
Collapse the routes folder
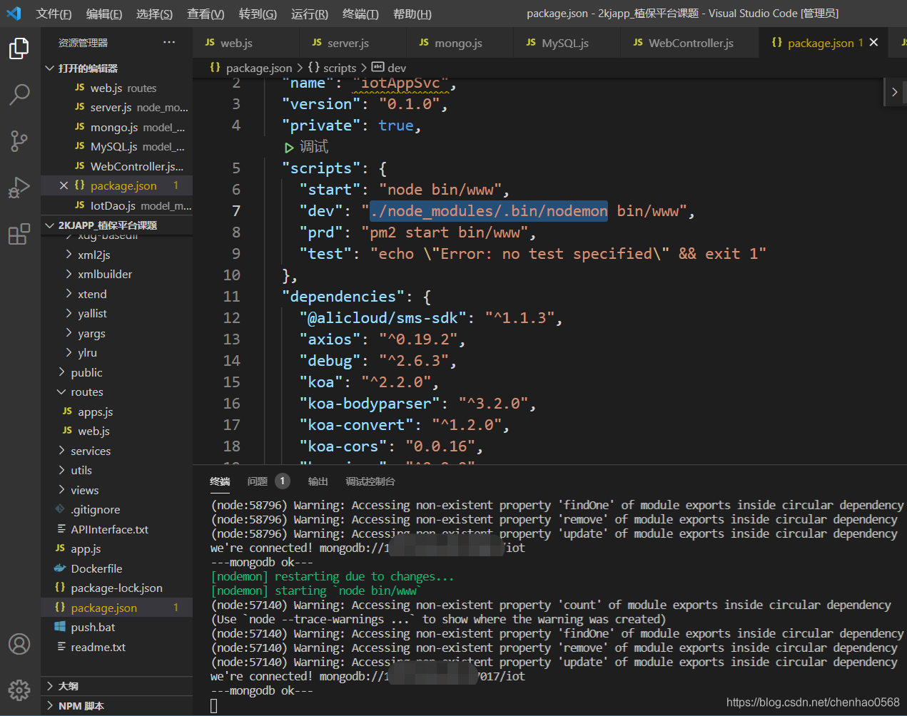[x=86, y=392]
